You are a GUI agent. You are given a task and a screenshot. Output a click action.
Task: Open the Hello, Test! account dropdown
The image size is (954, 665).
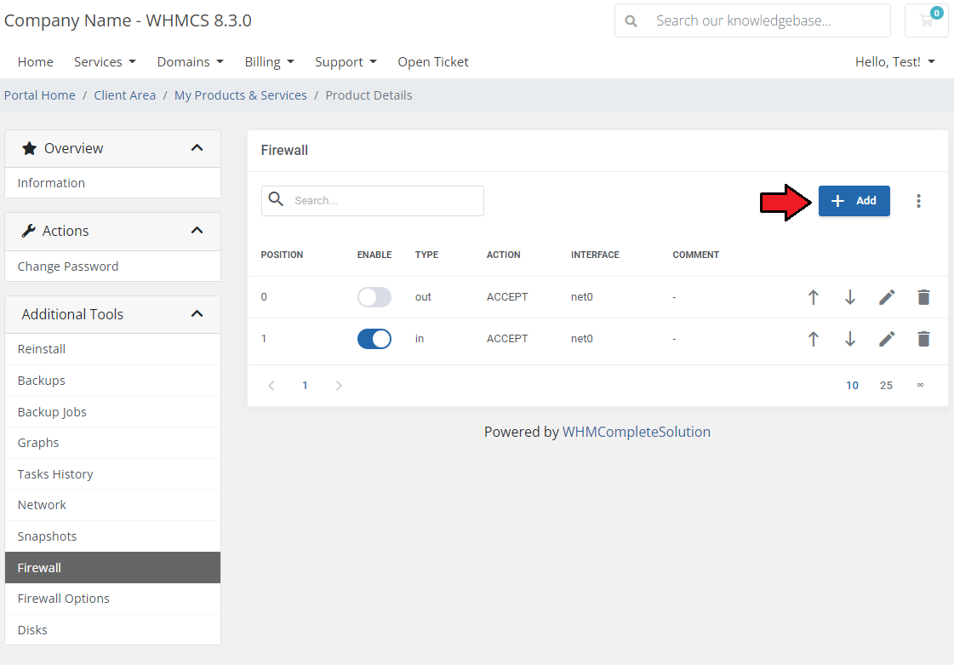[895, 62]
